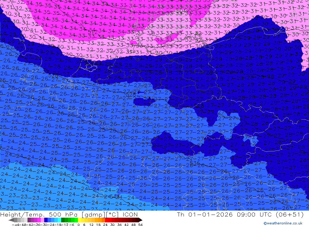Click the '512' height contour label

coord(93,32)
